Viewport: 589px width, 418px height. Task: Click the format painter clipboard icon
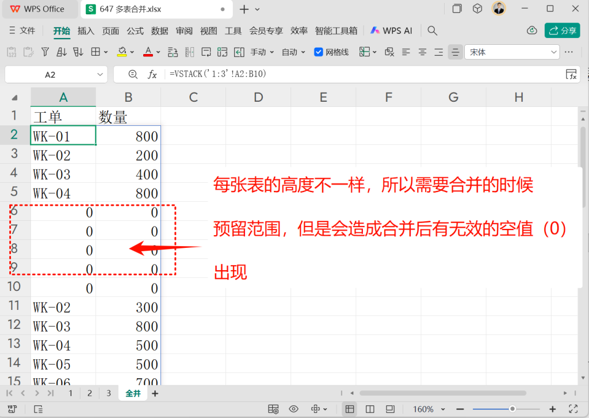pos(29,52)
